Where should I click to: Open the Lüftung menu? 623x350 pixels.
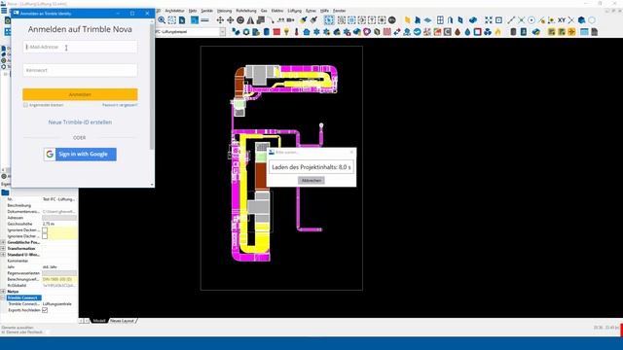pos(295,11)
